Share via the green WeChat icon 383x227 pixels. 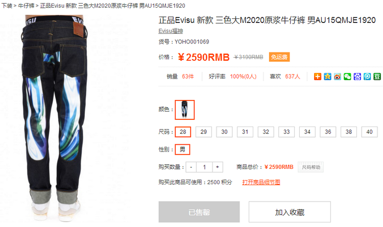tap(347, 77)
